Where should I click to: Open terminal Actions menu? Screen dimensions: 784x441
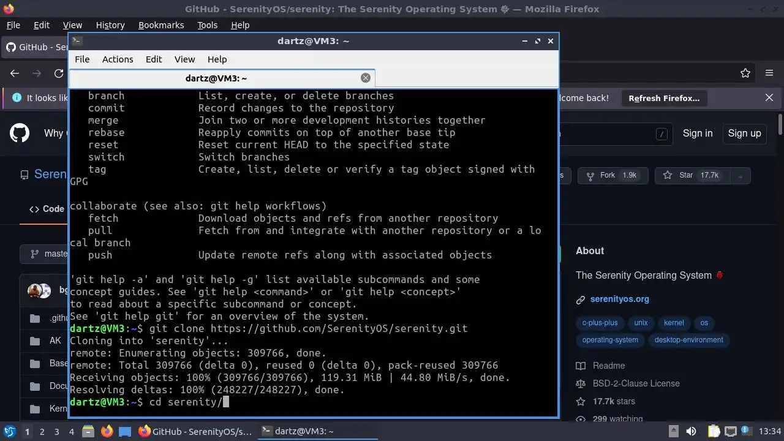pos(118,59)
